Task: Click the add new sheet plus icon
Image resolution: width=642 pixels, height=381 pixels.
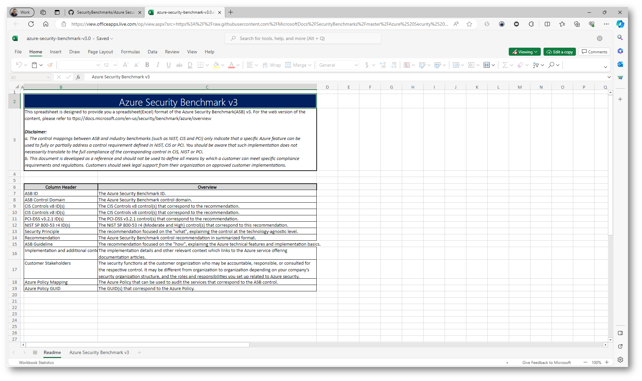Action: [x=139, y=352]
